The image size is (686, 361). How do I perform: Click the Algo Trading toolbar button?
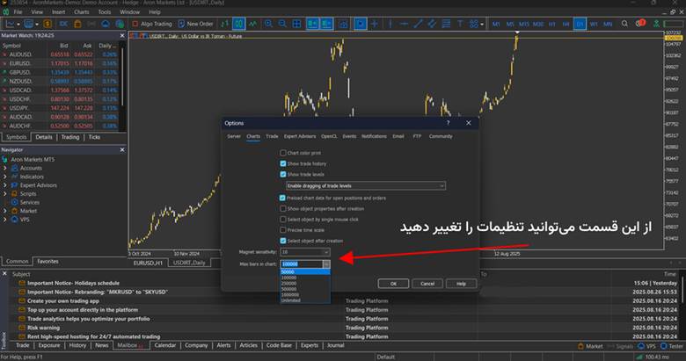151,24
